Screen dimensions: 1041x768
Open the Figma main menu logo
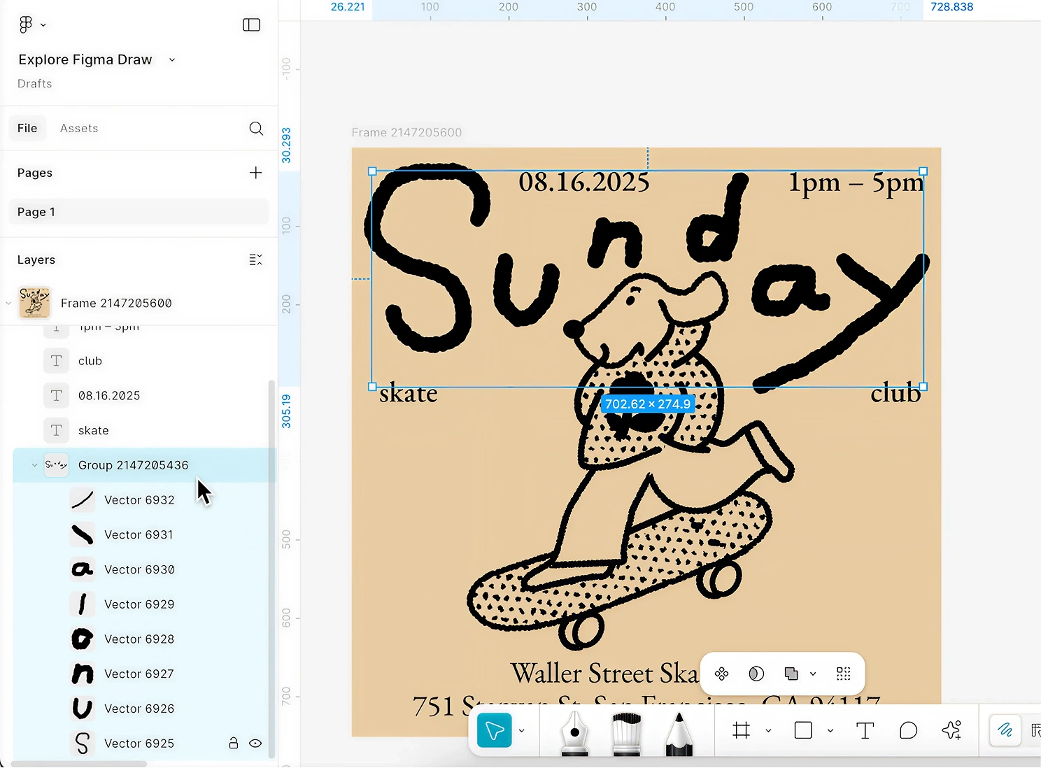(26, 24)
